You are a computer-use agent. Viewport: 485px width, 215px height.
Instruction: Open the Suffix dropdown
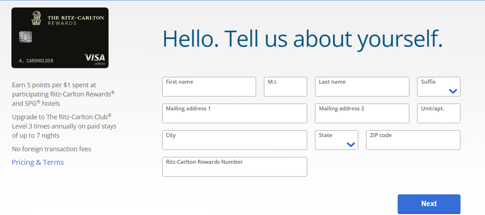click(x=439, y=86)
